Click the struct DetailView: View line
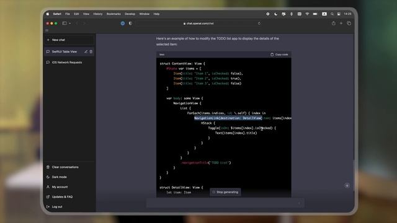The width and height of the screenshot is (397, 223). [x=181, y=187]
